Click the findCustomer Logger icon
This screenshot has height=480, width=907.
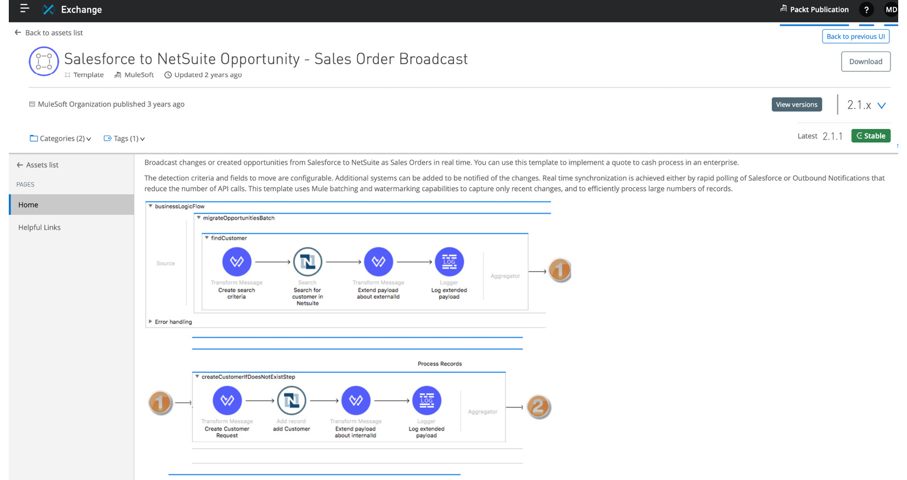coord(449,262)
